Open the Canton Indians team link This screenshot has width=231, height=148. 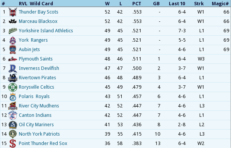[x=35, y=115]
